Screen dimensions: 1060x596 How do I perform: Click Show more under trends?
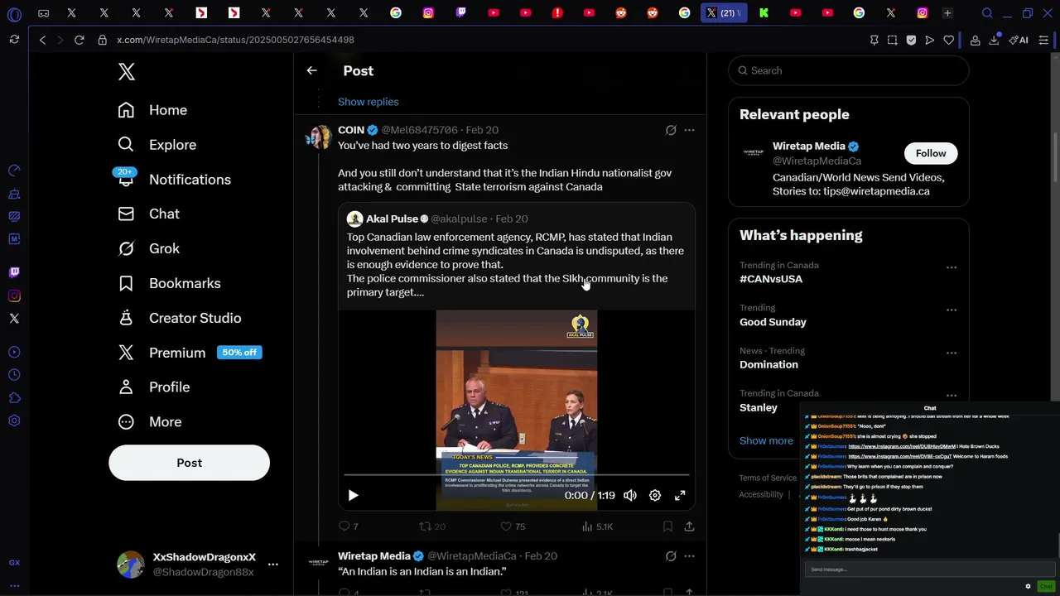click(766, 440)
